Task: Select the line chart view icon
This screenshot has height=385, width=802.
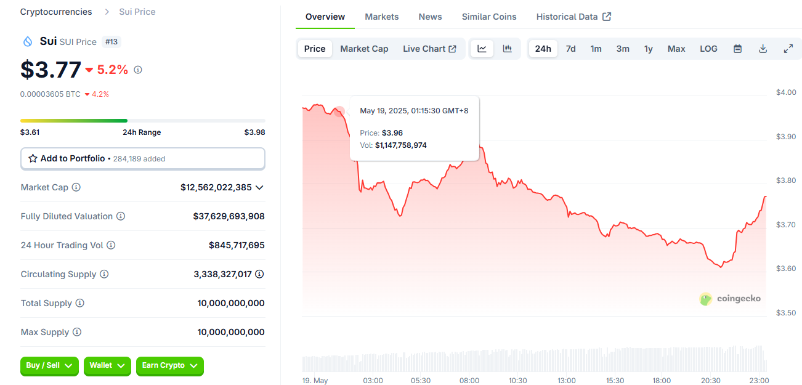Action: (482, 49)
